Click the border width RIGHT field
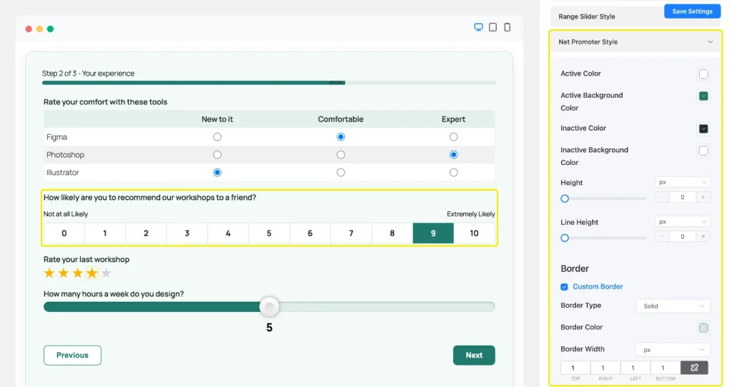The height and width of the screenshot is (387, 732). click(x=605, y=368)
